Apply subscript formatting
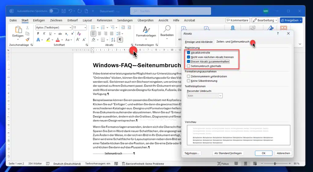Screen dimensions: 313x172 tap(66, 34)
